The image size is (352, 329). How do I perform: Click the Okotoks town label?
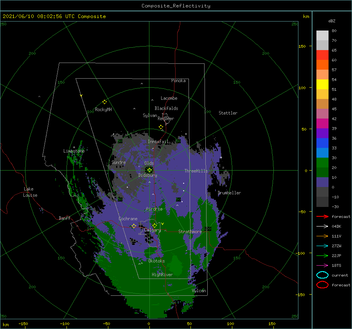[x=156, y=261]
